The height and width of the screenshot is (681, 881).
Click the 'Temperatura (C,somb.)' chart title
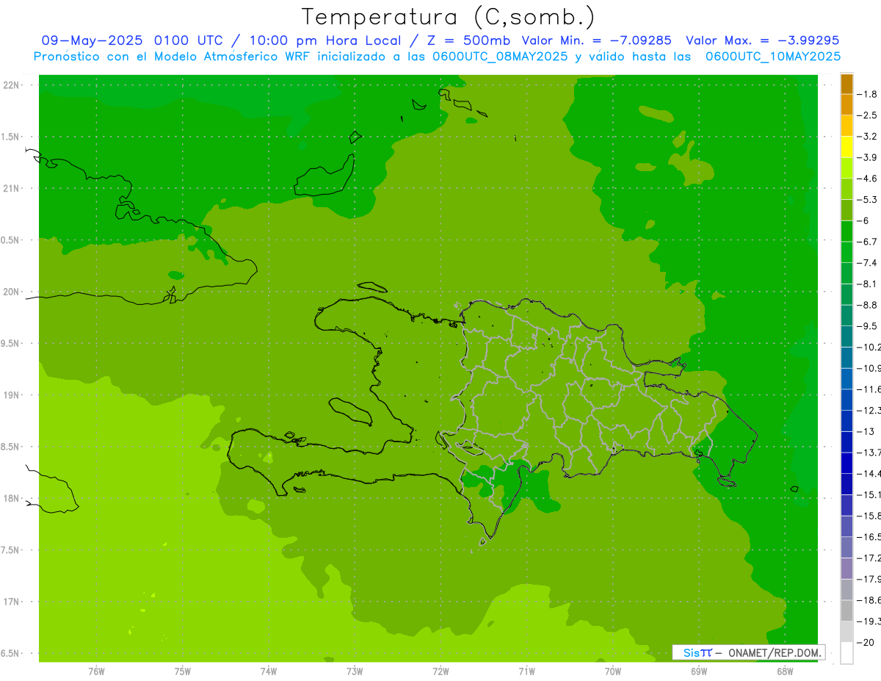(x=449, y=17)
